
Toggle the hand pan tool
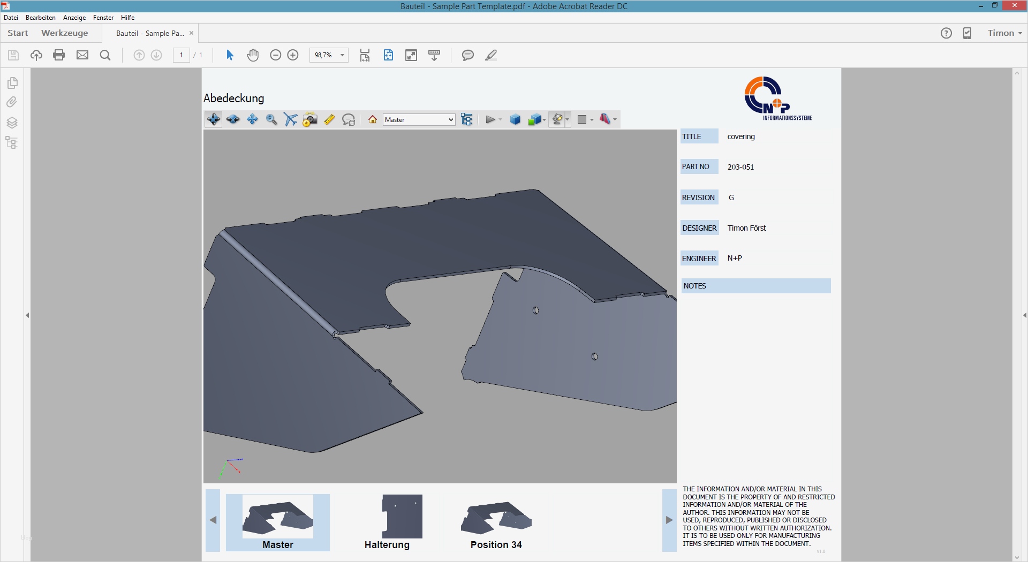253,55
